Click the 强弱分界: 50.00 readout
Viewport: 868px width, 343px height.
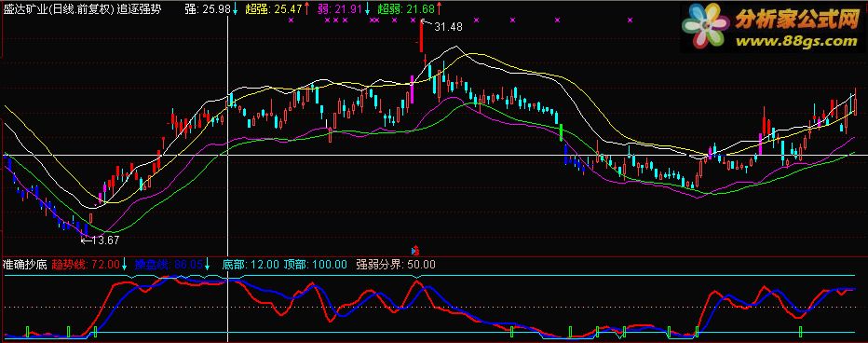(x=395, y=265)
